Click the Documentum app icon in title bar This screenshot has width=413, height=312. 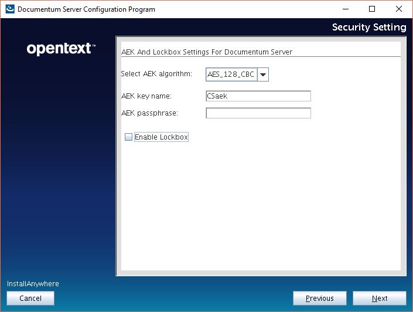point(10,9)
